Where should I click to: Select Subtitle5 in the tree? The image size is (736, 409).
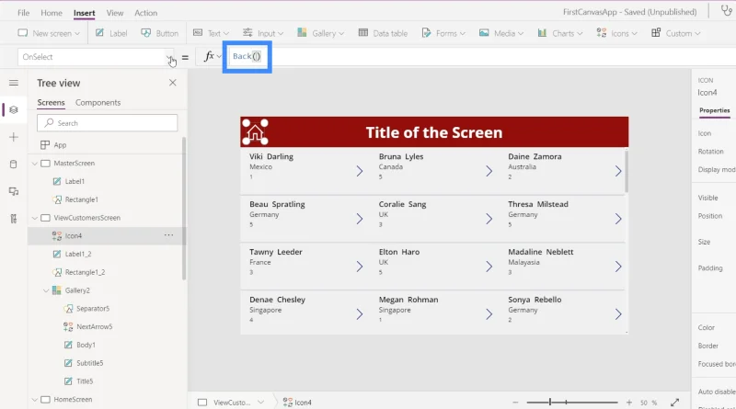[89, 363]
